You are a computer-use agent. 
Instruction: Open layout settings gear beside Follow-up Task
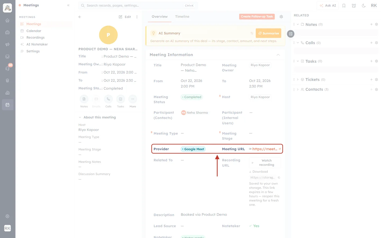(x=281, y=17)
